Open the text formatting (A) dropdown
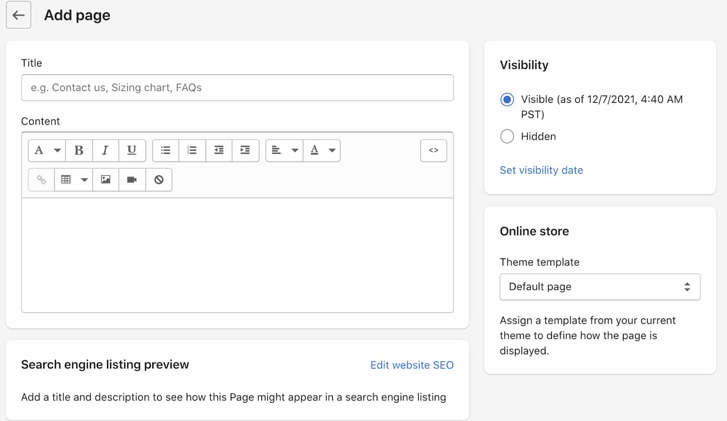The width and height of the screenshot is (727, 421). pos(47,150)
